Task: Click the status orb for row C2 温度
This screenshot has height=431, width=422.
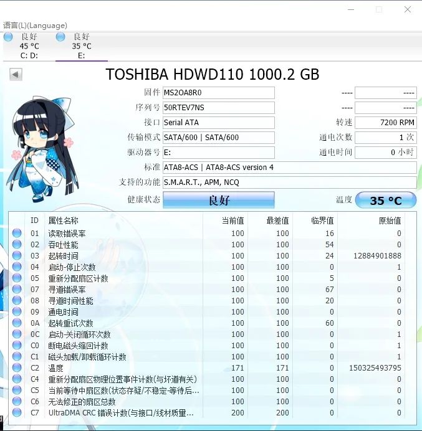Action: [17, 367]
